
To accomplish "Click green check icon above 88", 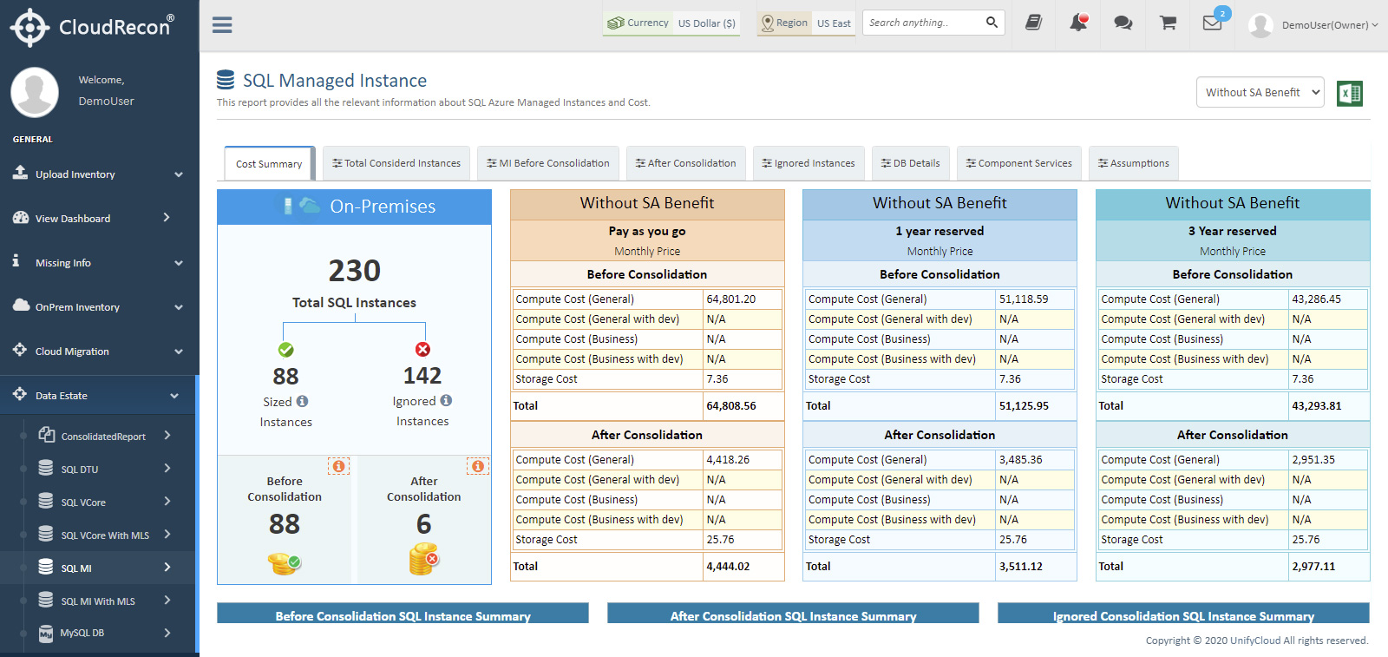I will pyautogui.click(x=285, y=350).
